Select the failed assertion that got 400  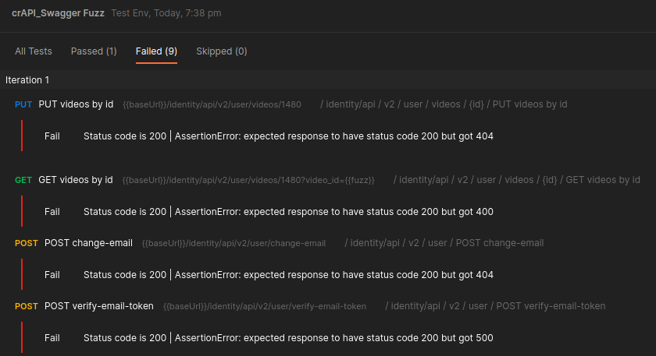point(288,212)
